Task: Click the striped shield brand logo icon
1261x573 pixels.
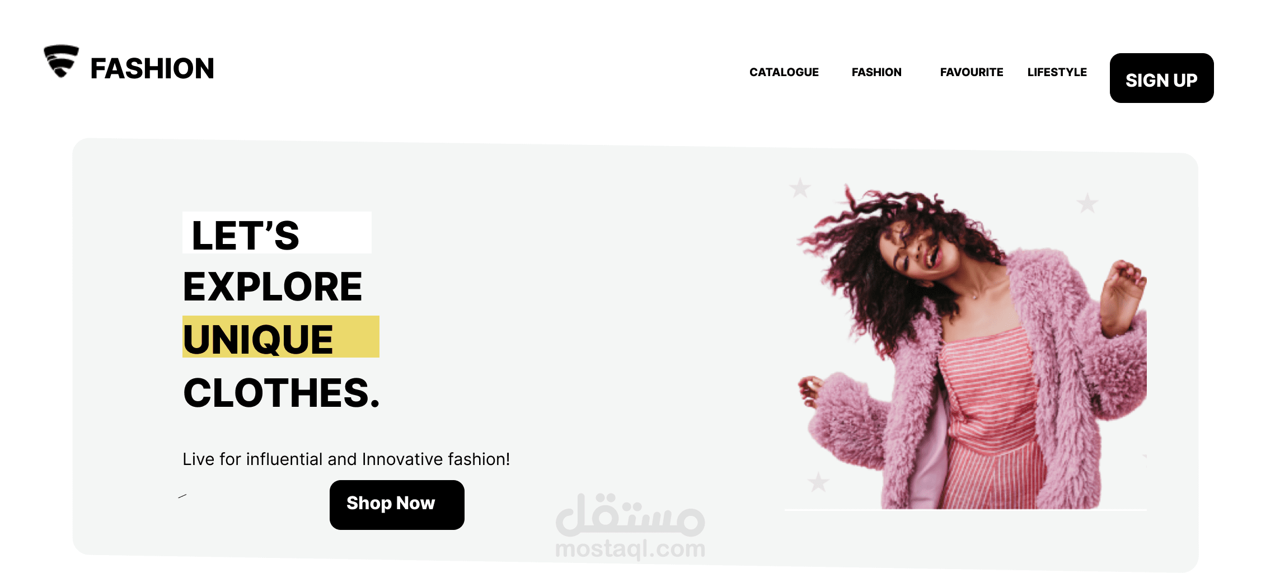Action: 61,61
